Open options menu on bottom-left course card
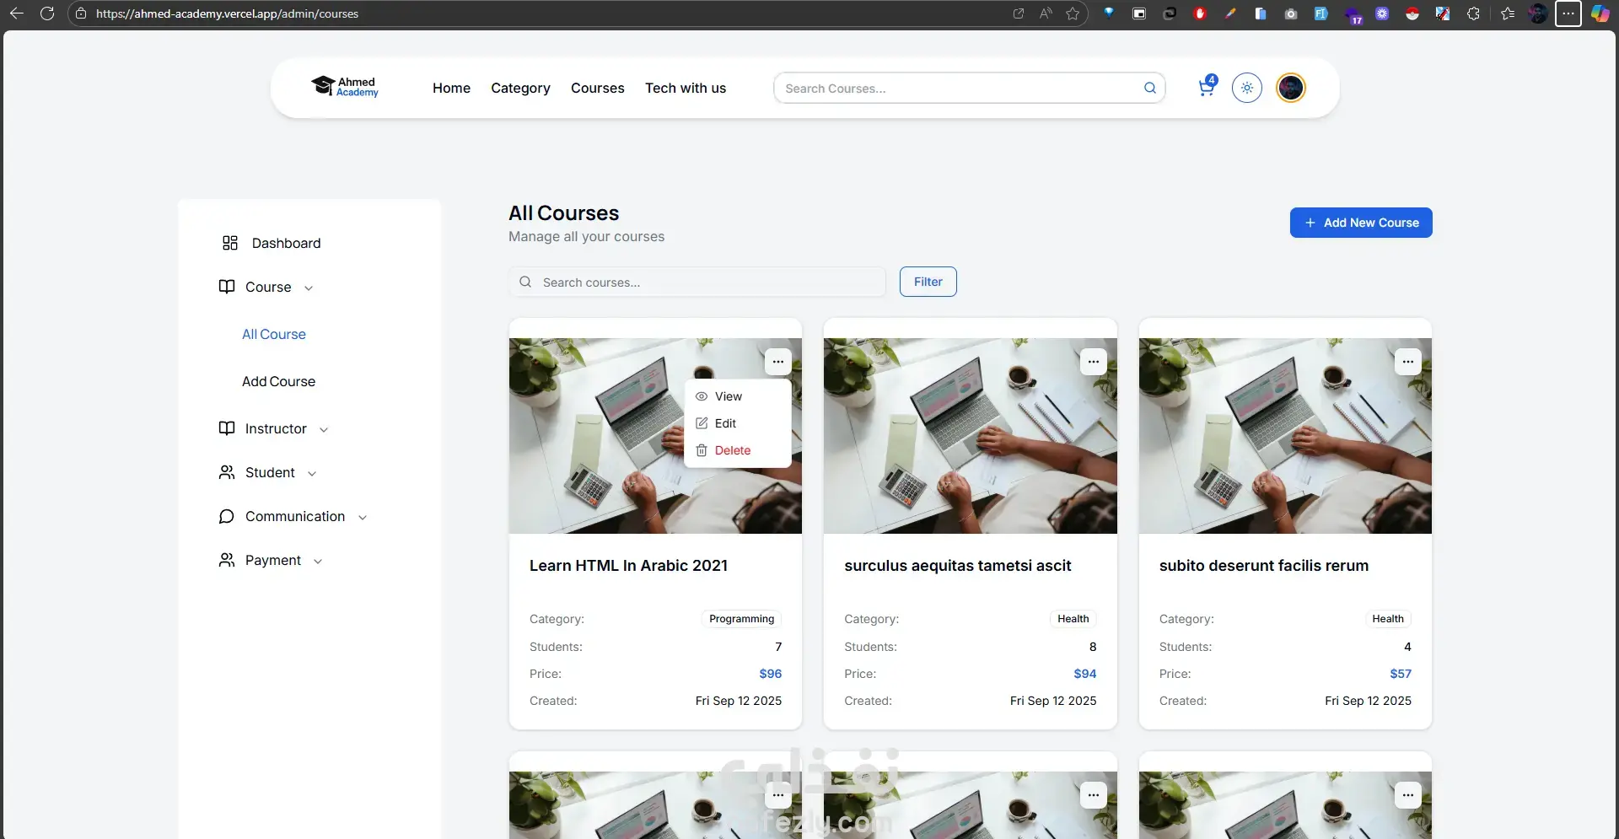Viewport: 1619px width, 839px height. click(x=777, y=795)
